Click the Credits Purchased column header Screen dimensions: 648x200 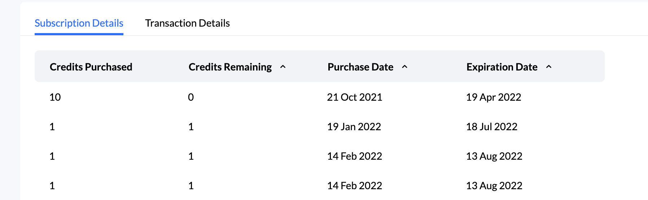tap(91, 67)
